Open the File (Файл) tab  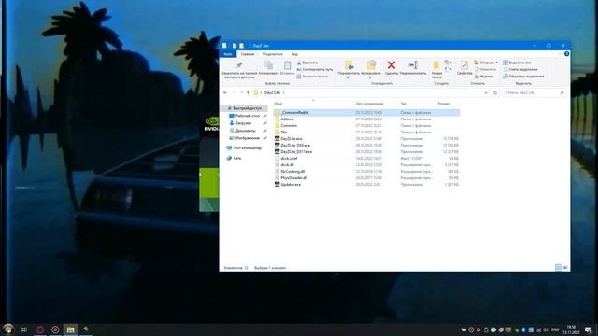tap(228, 54)
